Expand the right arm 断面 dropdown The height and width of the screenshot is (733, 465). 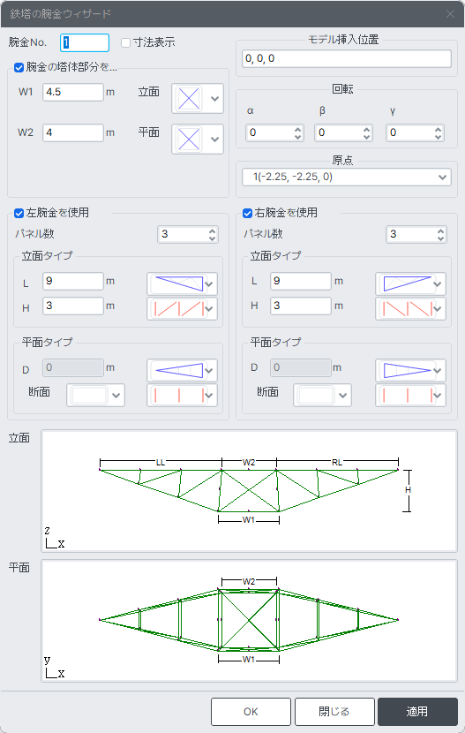tap(322, 396)
